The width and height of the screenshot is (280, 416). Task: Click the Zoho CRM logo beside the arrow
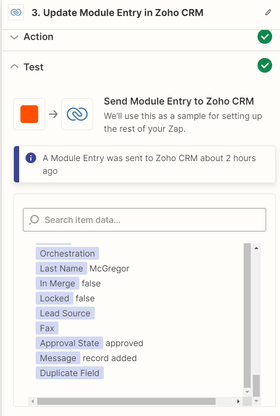[x=77, y=114]
